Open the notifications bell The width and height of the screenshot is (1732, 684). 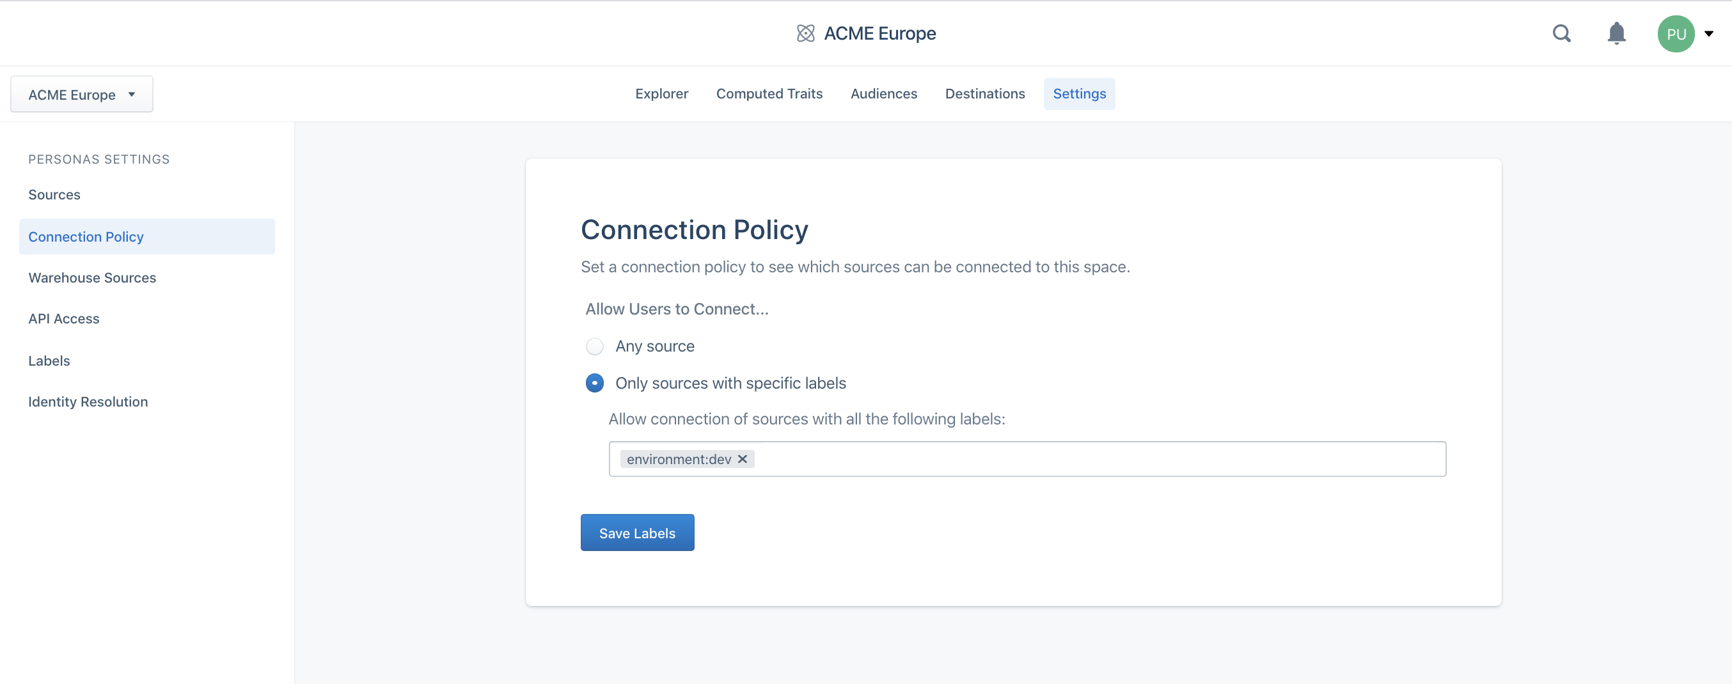click(x=1616, y=34)
